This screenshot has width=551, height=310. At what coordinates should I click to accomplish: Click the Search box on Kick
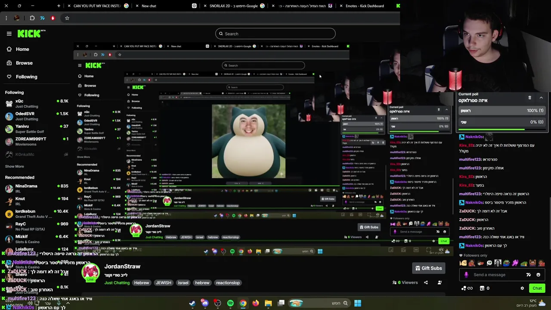coord(275,34)
